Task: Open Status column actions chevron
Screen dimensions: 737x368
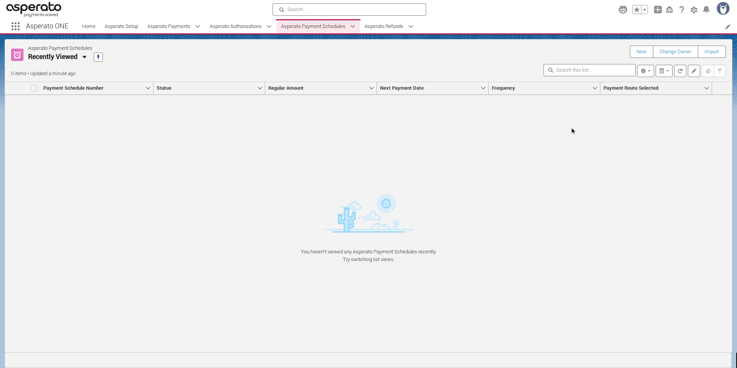Action: (x=260, y=88)
